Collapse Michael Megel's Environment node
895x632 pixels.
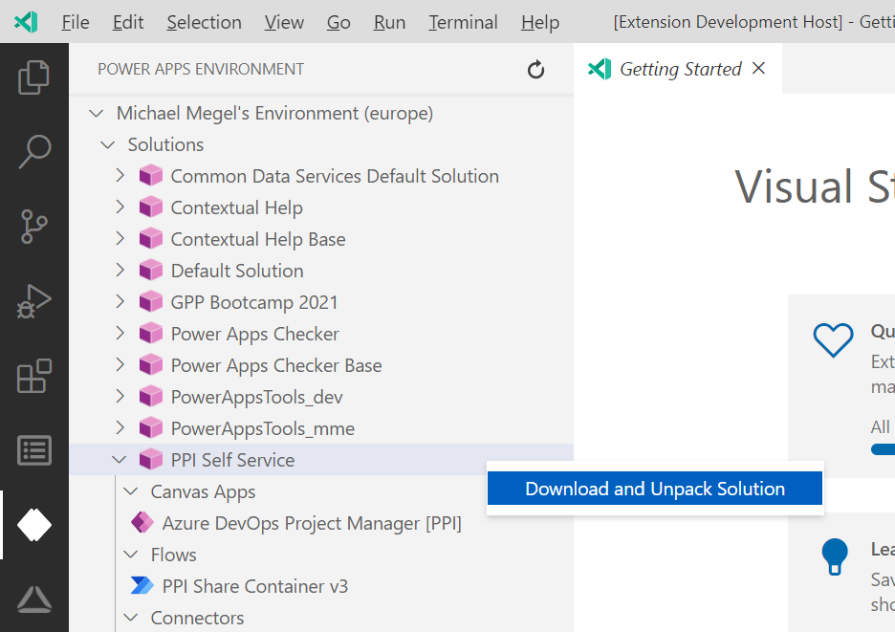[97, 113]
